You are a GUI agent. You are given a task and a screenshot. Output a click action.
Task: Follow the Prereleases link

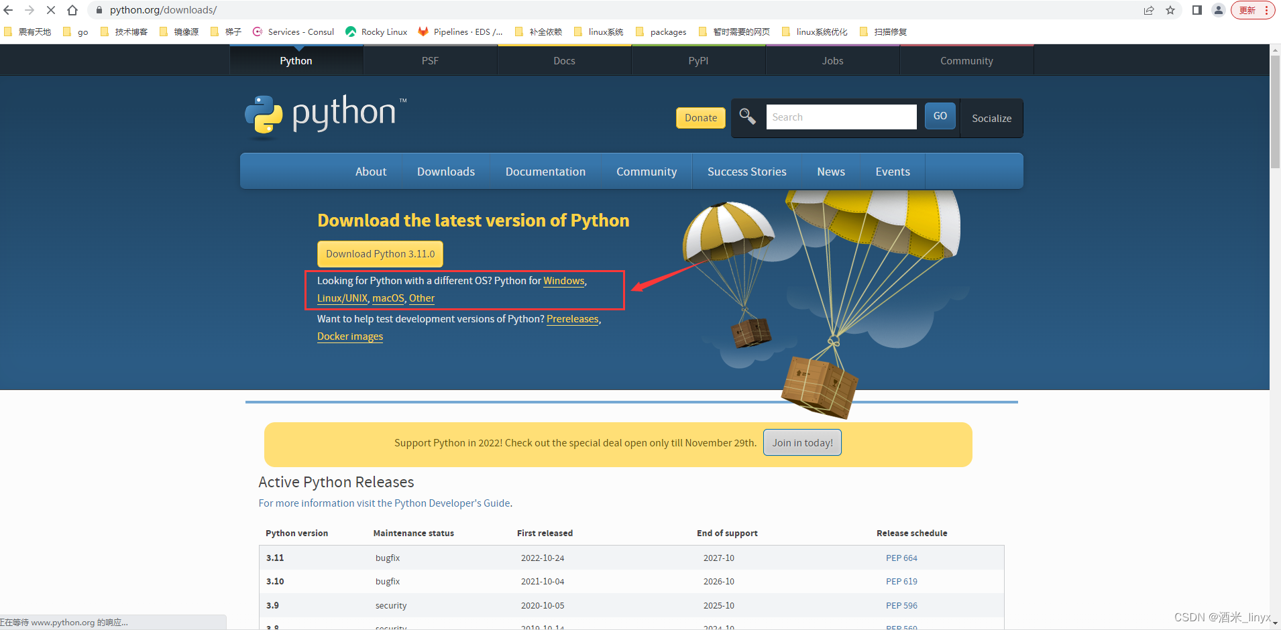(x=572, y=319)
